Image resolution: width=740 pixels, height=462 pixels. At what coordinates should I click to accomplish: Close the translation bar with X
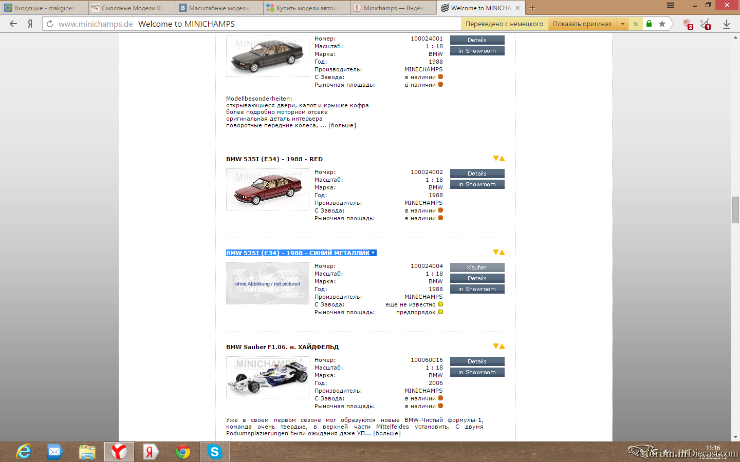pyautogui.click(x=636, y=24)
